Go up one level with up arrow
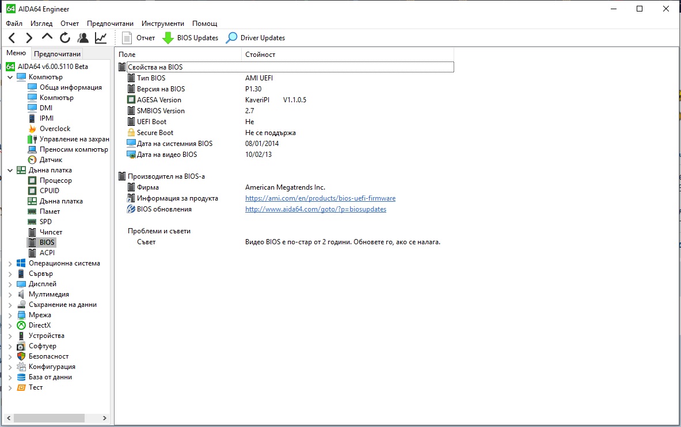 point(47,37)
